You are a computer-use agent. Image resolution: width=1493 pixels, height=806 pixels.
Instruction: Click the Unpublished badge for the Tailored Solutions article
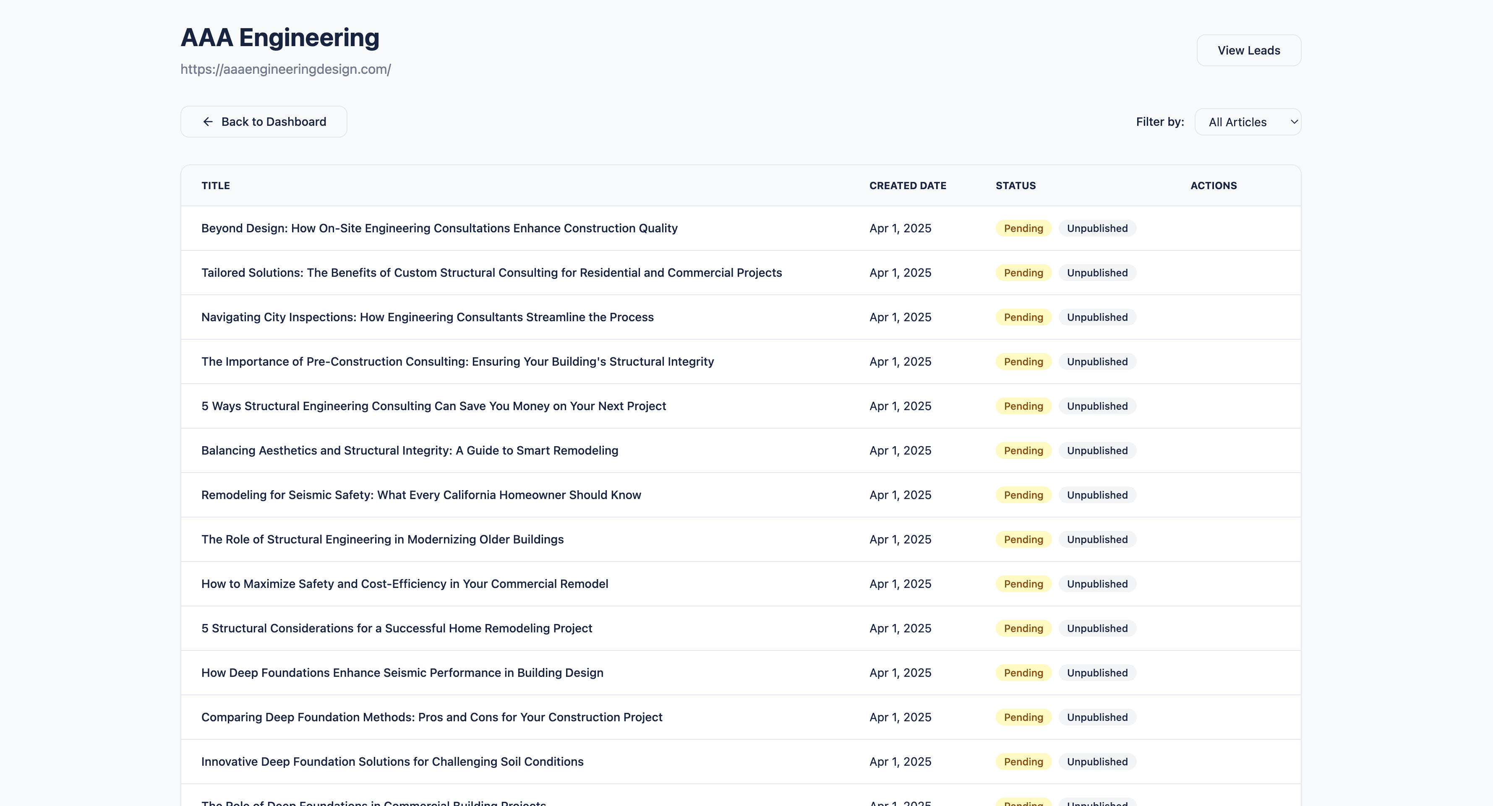(1097, 272)
